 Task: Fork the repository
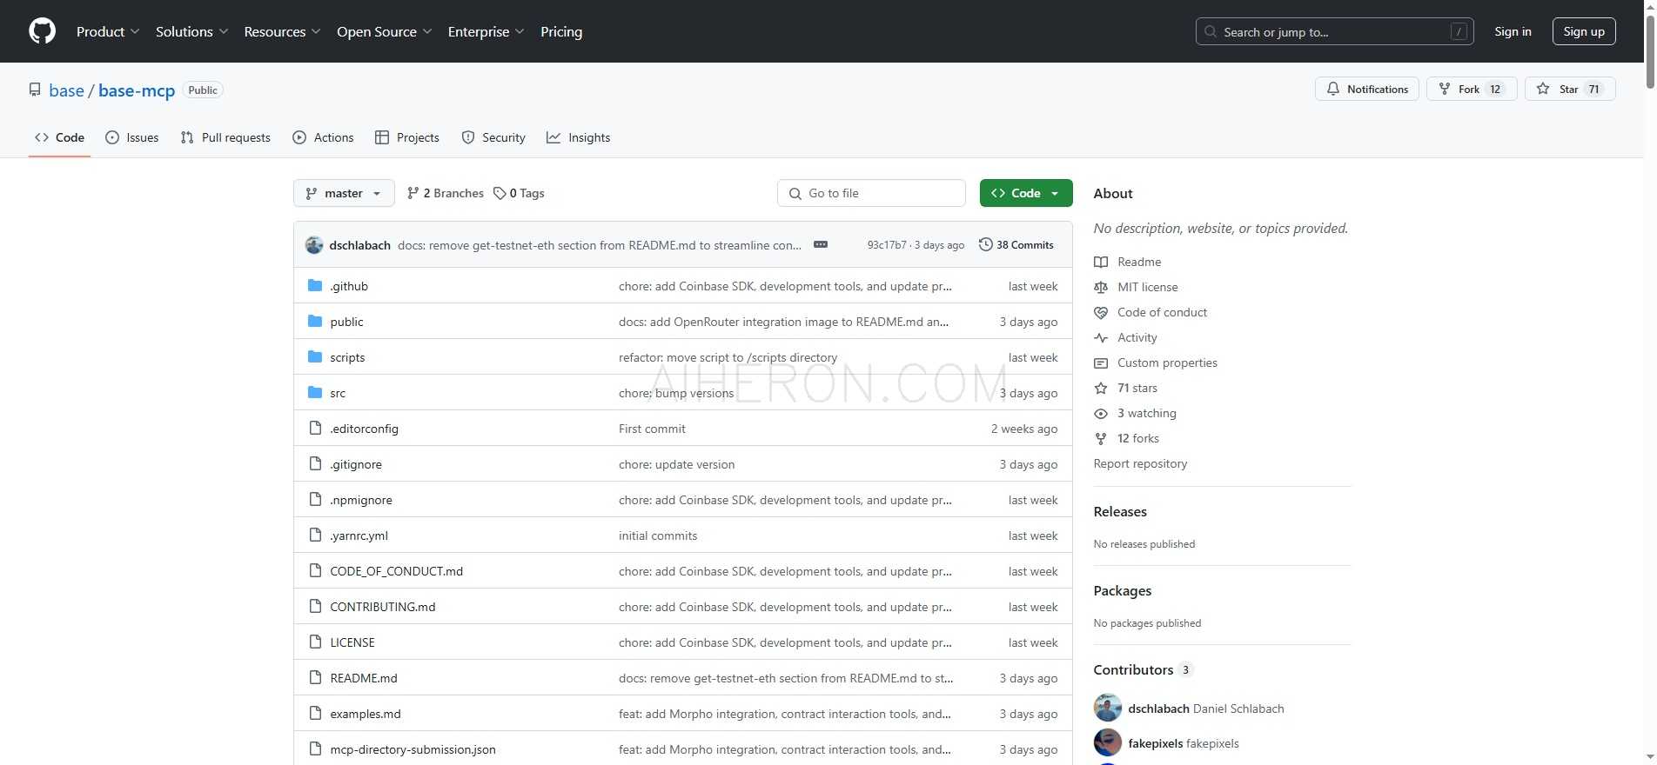tap(1472, 89)
